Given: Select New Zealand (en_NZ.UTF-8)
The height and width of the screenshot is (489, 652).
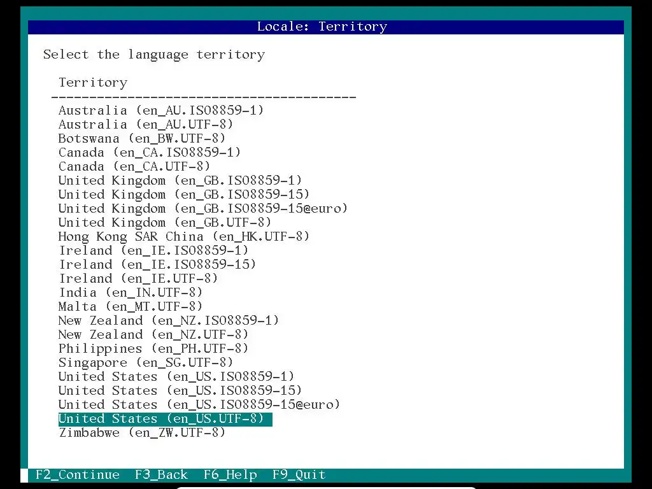Looking at the screenshot, I should [x=153, y=335].
